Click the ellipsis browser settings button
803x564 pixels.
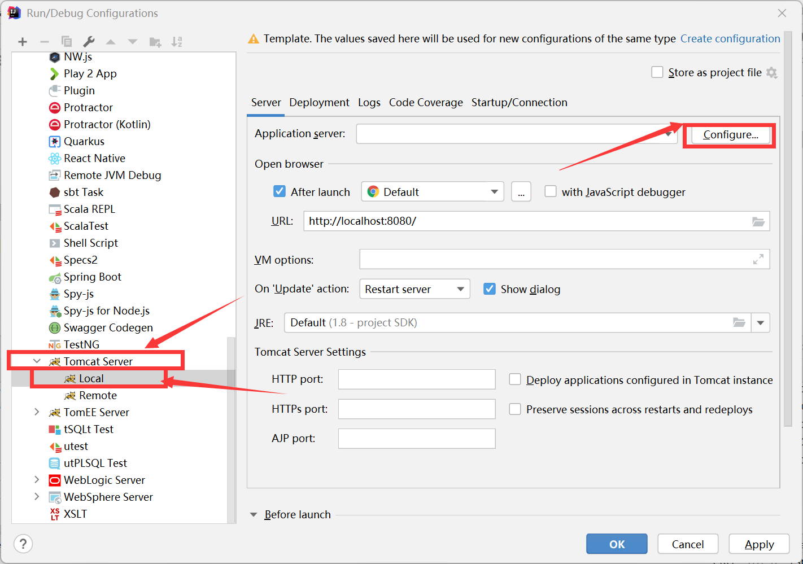521,192
